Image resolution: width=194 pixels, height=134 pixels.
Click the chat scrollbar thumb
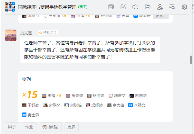coord(191,60)
